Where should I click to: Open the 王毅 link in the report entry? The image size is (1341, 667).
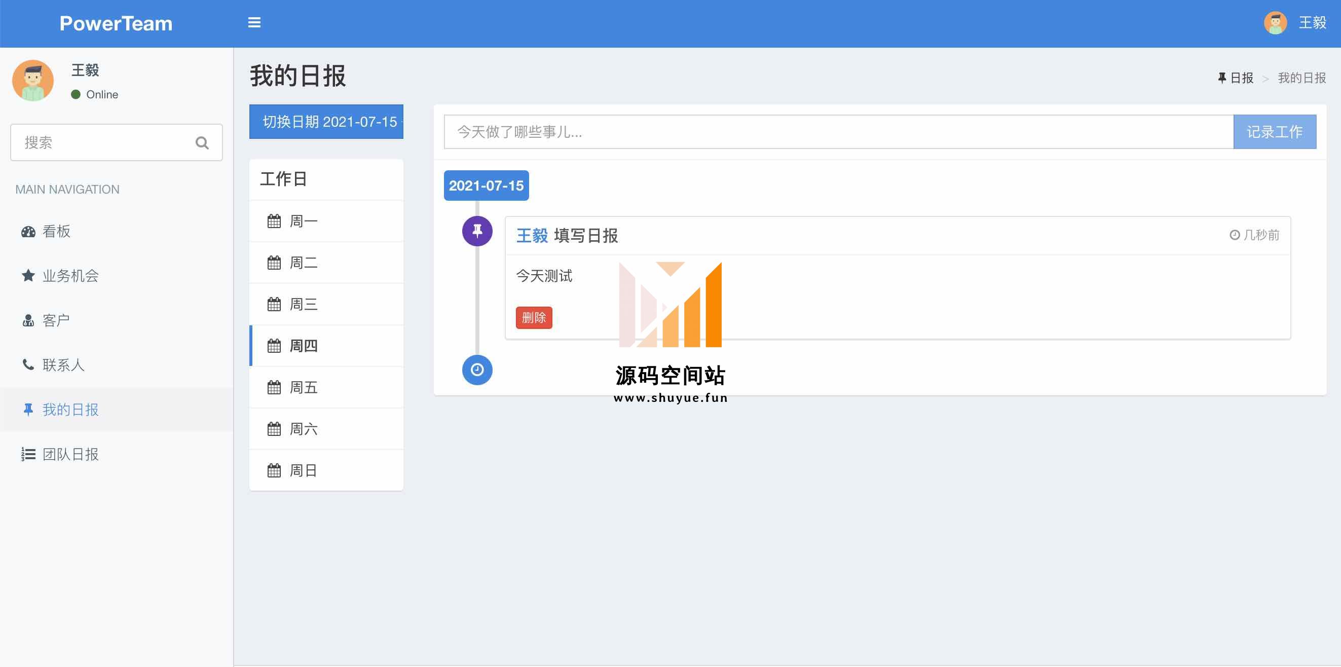(x=532, y=236)
